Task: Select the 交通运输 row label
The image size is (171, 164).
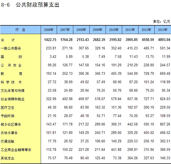Action: (7, 141)
